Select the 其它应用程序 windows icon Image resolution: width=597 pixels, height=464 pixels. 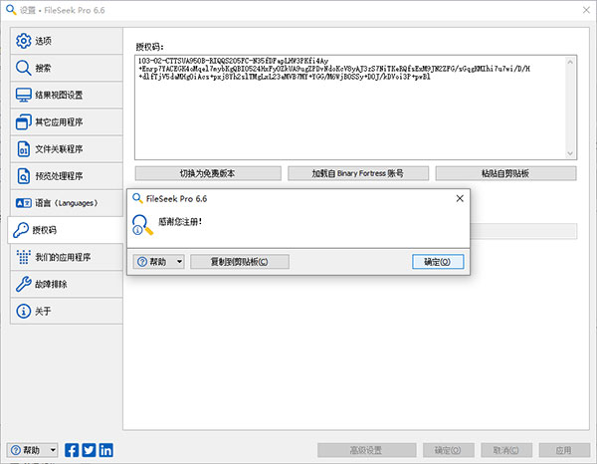pyautogui.click(x=23, y=121)
